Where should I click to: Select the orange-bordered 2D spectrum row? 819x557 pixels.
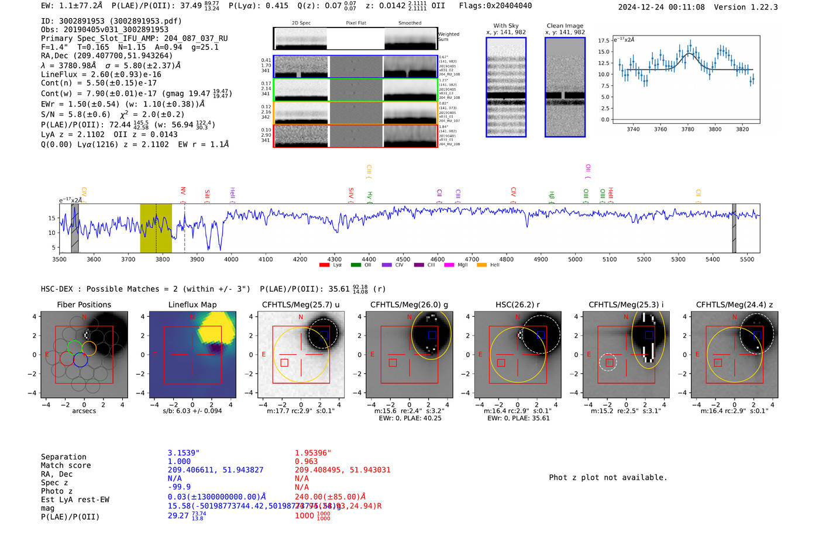[x=355, y=113]
